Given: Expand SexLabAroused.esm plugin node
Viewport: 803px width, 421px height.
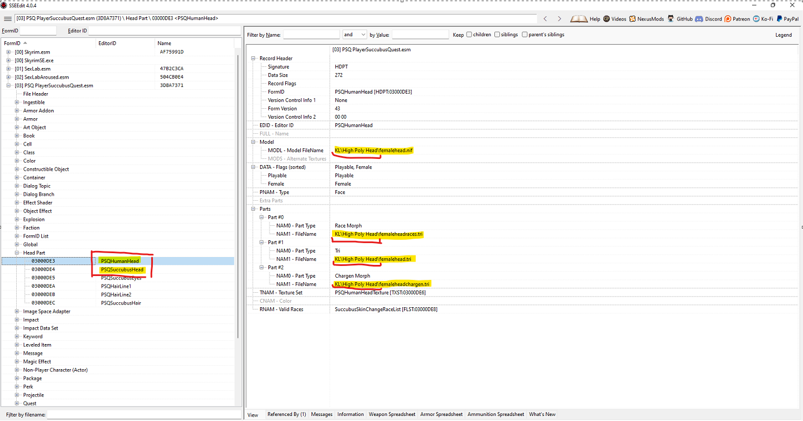Looking at the screenshot, I should point(8,77).
